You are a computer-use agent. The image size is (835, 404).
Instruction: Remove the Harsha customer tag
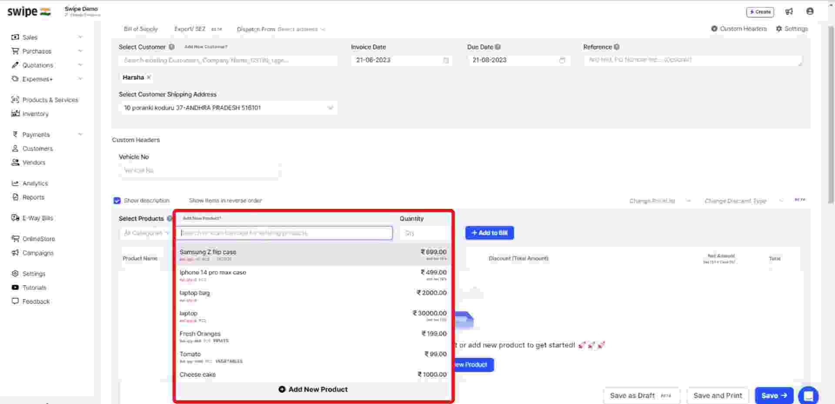pos(149,77)
